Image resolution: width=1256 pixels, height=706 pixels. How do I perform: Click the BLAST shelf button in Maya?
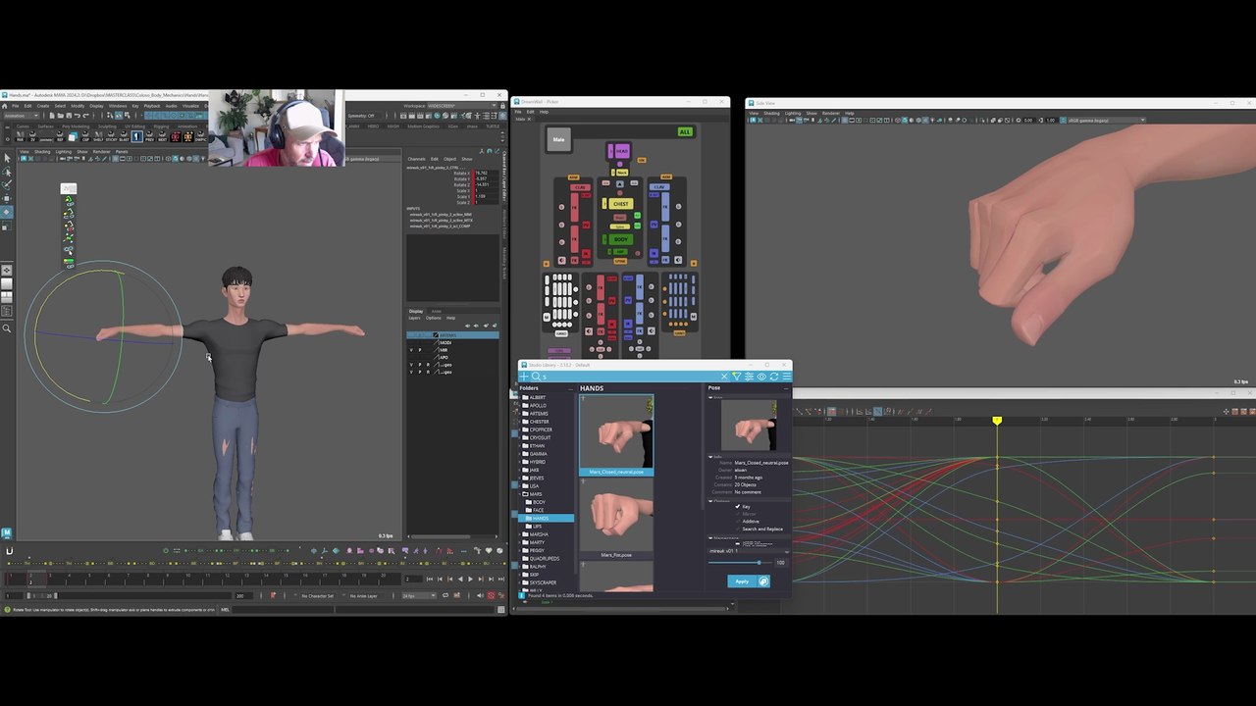pyautogui.click(x=123, y=136)
